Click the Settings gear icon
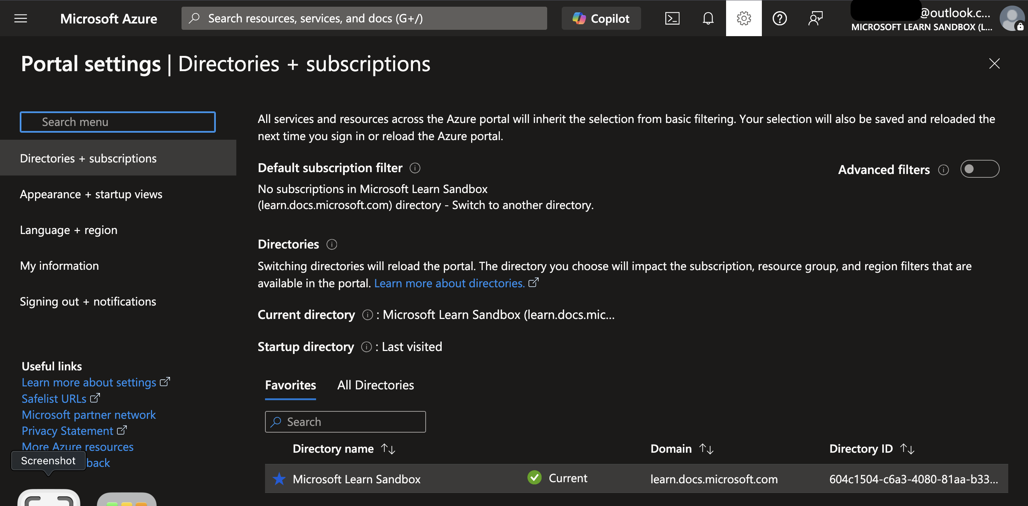The image size is (1028, 506). tap(744, 18)
